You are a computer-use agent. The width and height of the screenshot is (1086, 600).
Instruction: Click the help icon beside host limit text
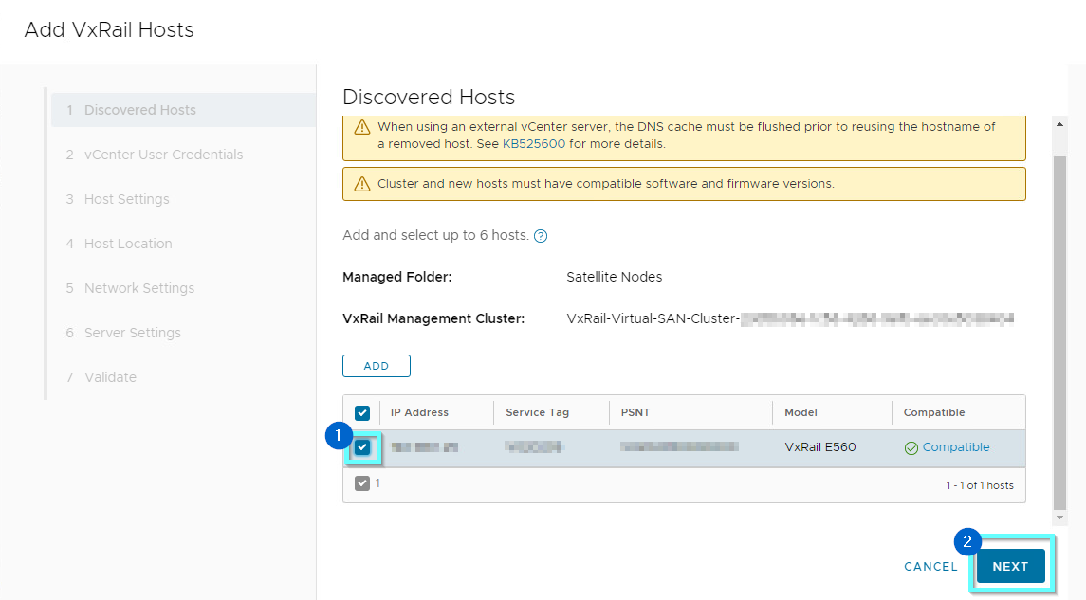pos(541,236)
